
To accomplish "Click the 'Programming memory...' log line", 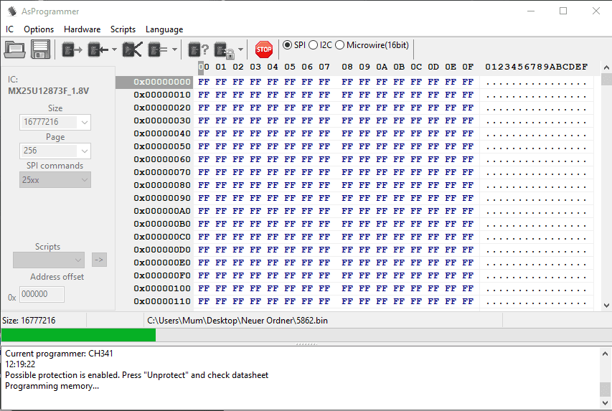I will (x=52, y=386).
